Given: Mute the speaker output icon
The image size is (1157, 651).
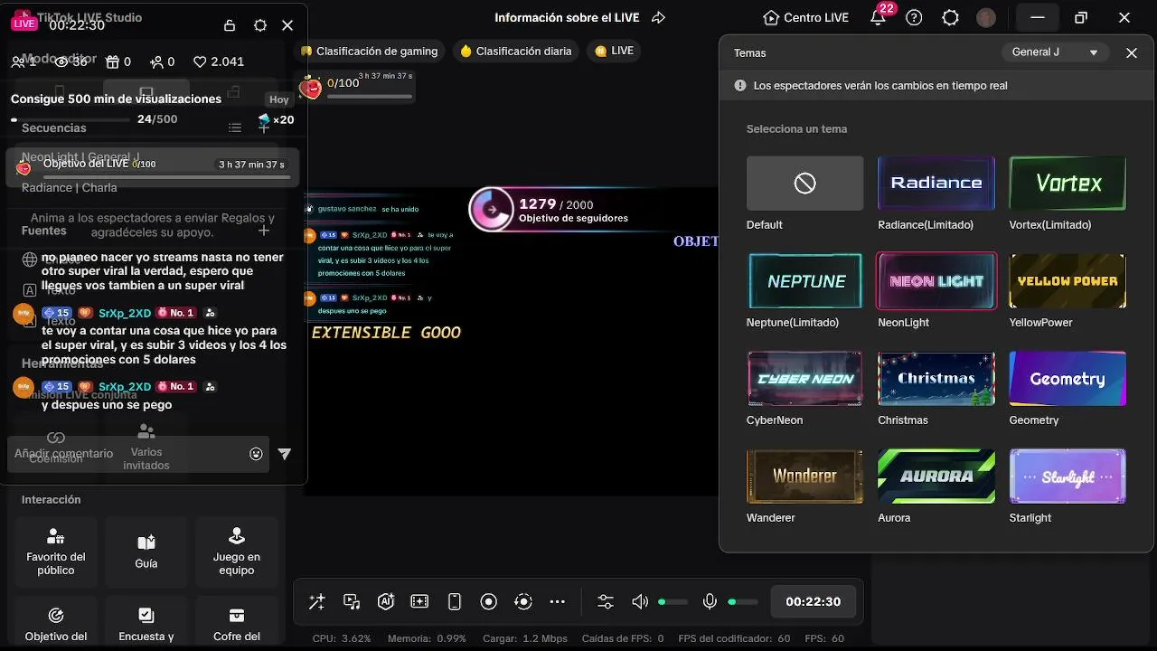Looking at the screenshot, I should coord(640,601).
